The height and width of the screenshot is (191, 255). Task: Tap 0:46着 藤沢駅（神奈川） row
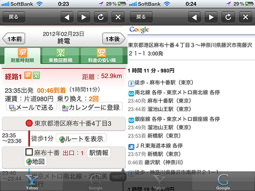[156, 162]
